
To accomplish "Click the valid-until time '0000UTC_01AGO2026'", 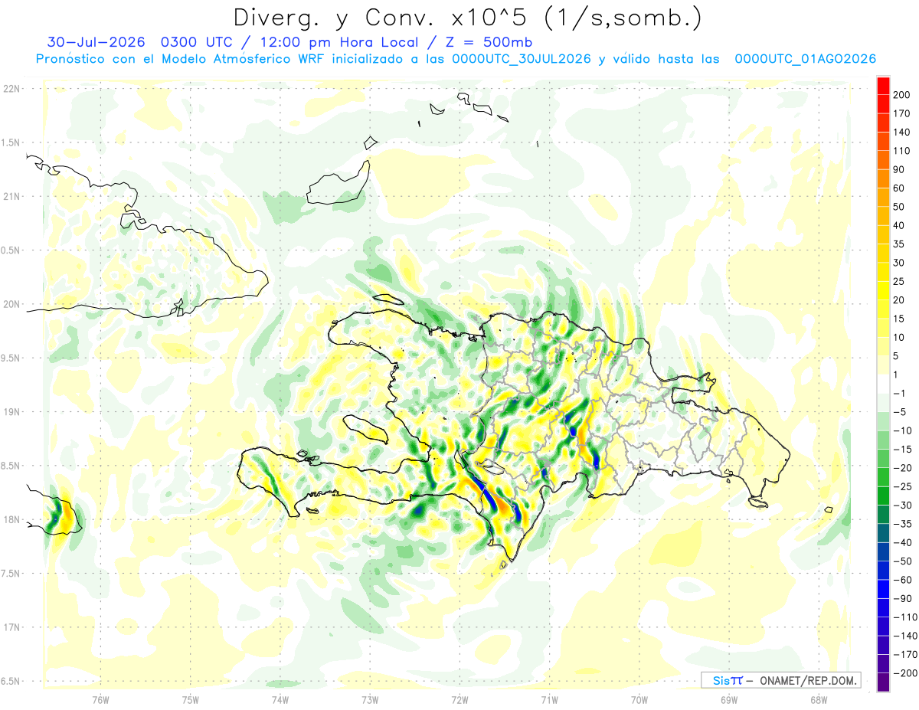I will tap(805, 60).
